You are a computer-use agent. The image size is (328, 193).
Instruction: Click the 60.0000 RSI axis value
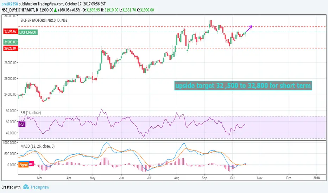click(11, 122)
